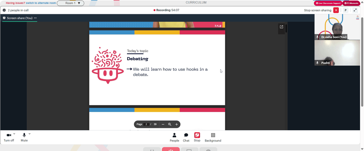Viewport: 364px width, 151px height.
Task: Zoom in the PDF with plus icon
Action: click(x=177, y=124)
